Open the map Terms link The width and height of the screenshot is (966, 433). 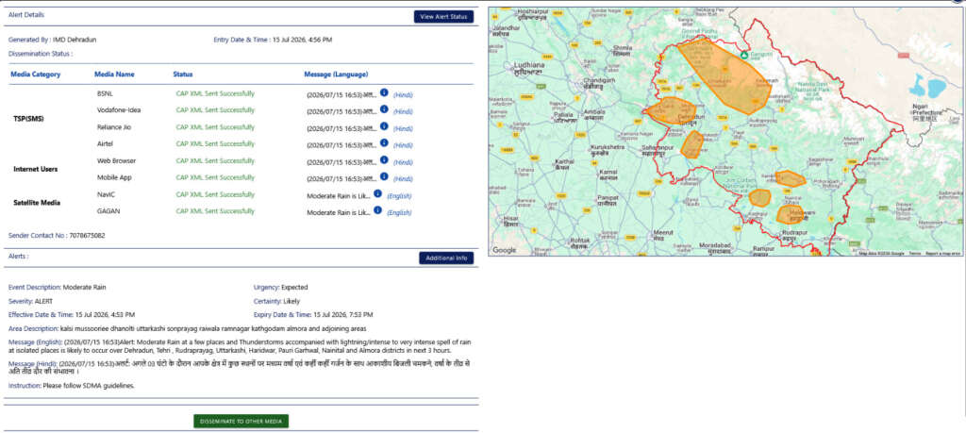click(x=914, y=253)
